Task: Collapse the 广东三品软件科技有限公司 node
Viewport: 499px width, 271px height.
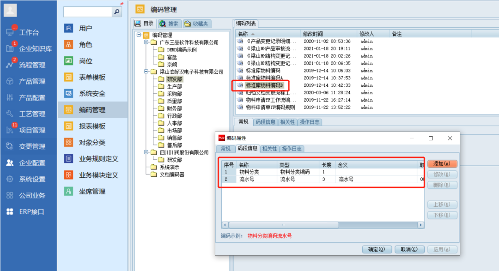Action: (x=146, y=42)
